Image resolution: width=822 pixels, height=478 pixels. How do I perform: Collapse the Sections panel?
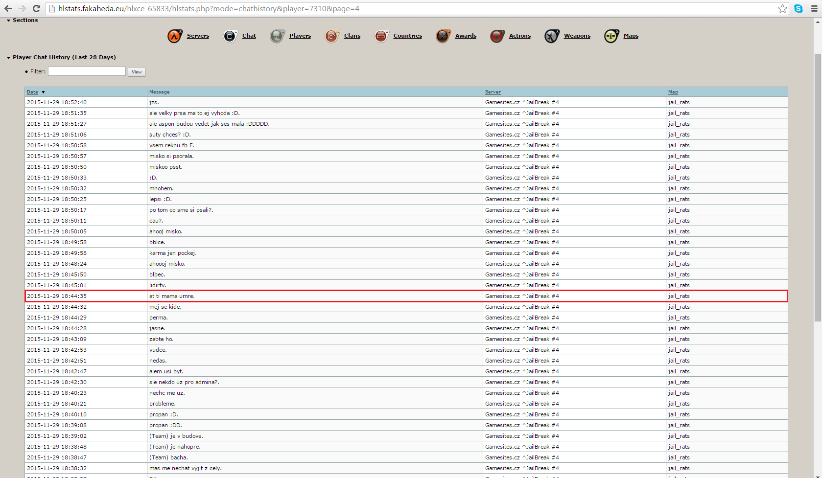[x=8, y=21]
